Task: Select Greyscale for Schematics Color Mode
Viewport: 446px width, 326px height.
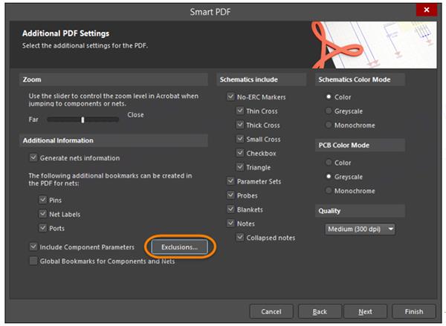Action: pos(328,111)
